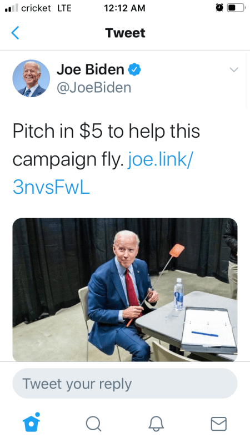Focus the Tweet your reply field

tap(125, 384)
